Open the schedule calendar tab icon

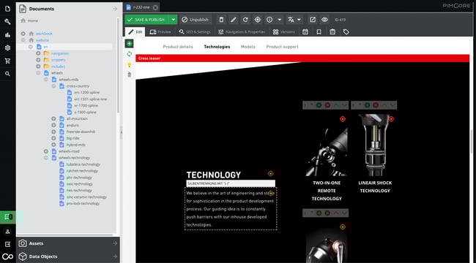click(305, 32)
